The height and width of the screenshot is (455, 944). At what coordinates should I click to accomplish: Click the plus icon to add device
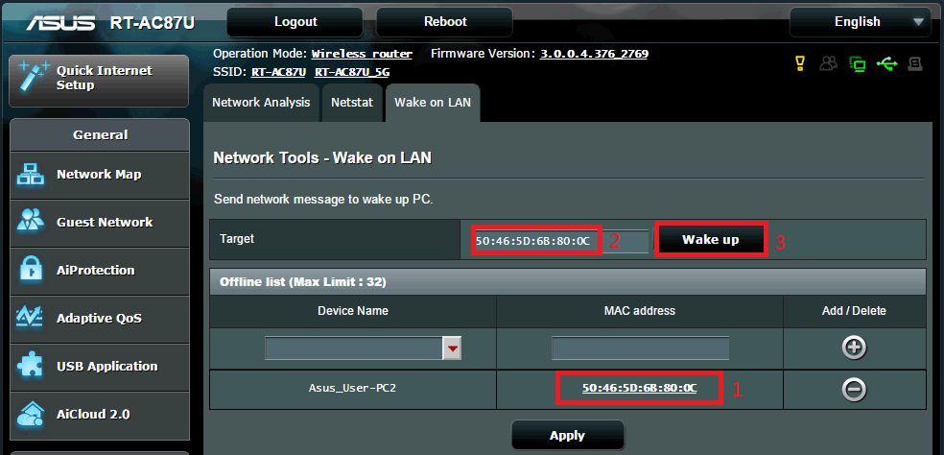tap(854, 347)
